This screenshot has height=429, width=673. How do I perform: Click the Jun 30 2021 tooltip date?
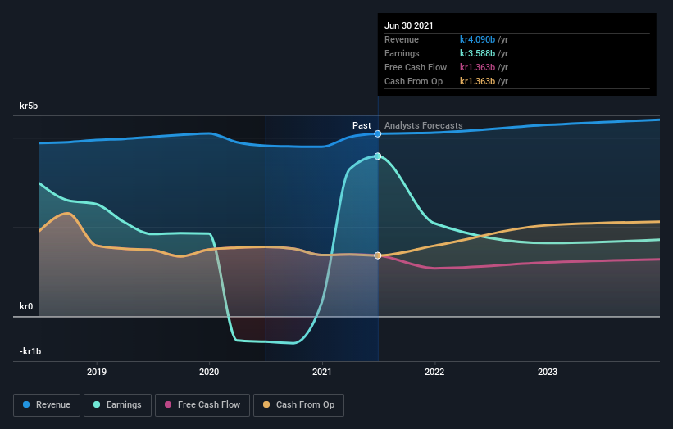[408, 25]
